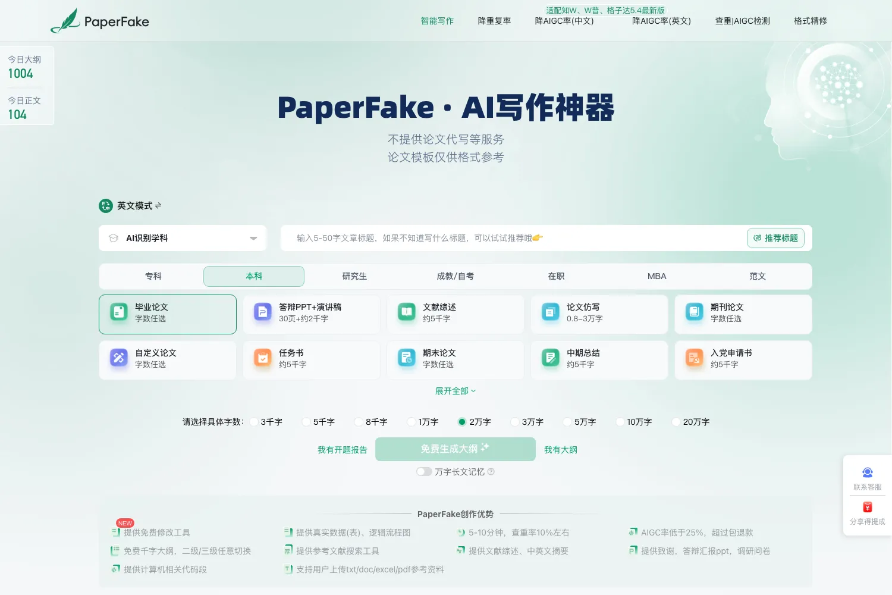This screenshot has width=892, height=595.
Task: Click the 文献综述 book icon
Action: coord(407,312)
